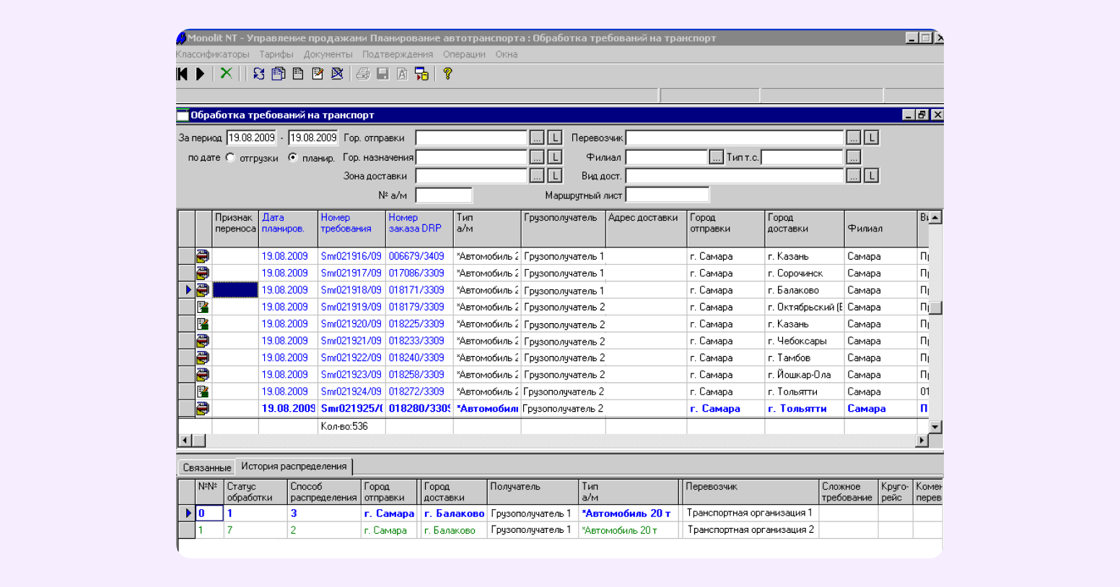
Task: Click the copy document toolbar icon
Action: [278, 74]
